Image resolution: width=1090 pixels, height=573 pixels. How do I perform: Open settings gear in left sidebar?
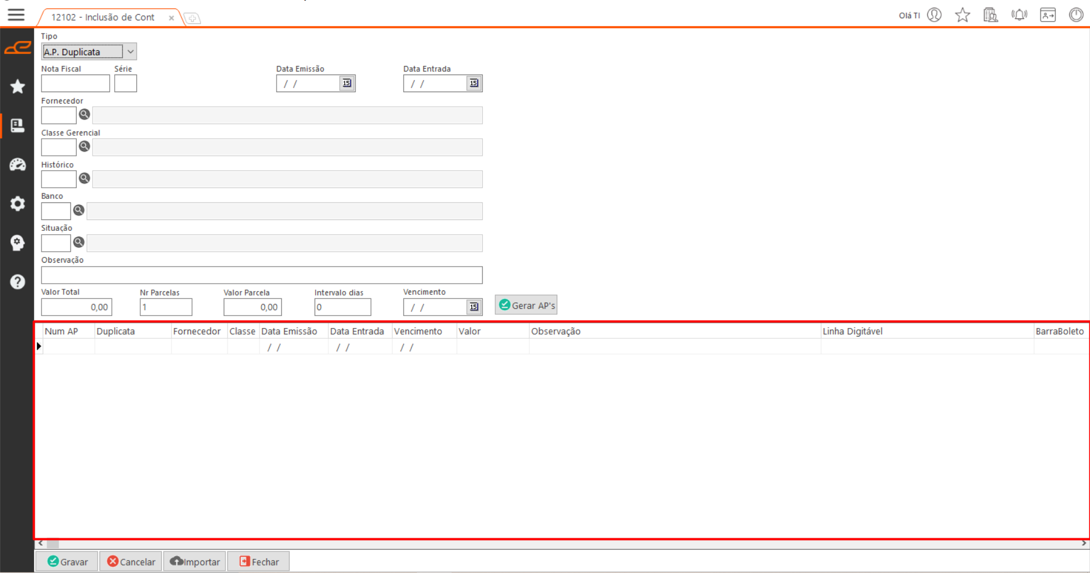[18, 204]
